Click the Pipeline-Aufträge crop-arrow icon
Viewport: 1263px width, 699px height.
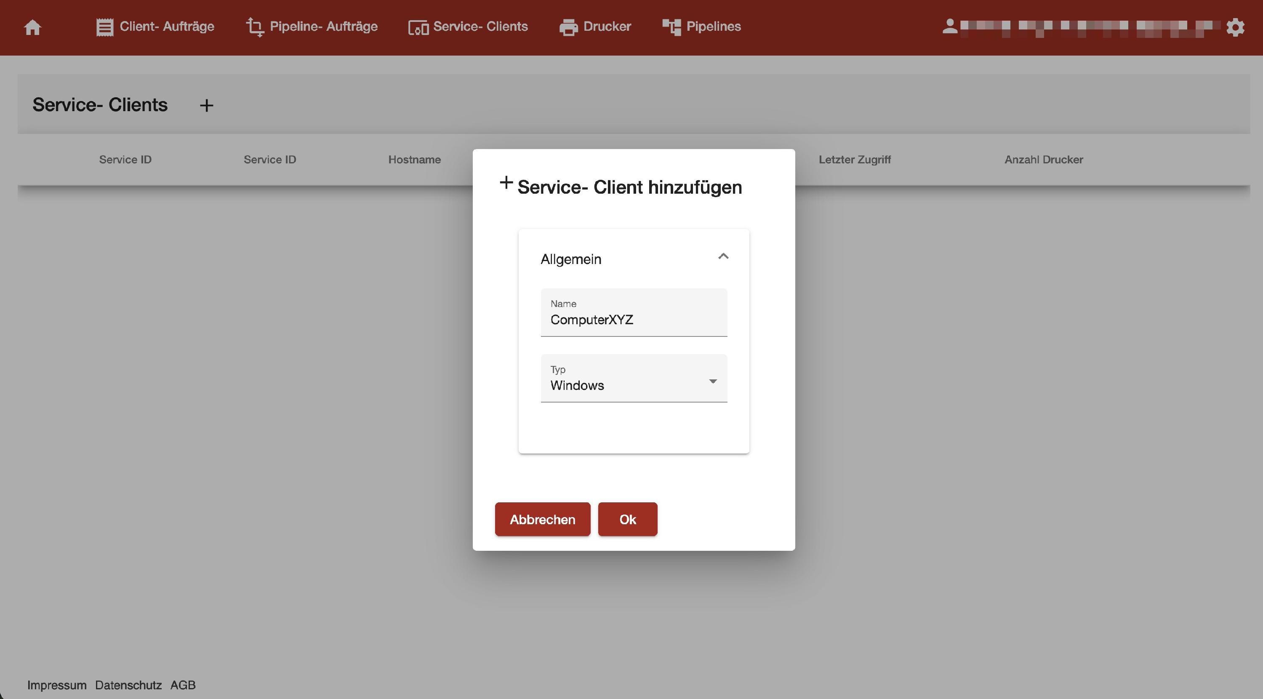point(255,27)
